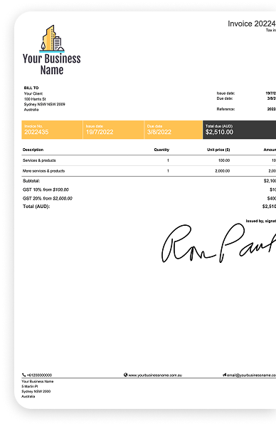Select the issue date 19/7/2022 in the yellow box
The height and width of the screenshot is (426, 276).
(100, 132)
